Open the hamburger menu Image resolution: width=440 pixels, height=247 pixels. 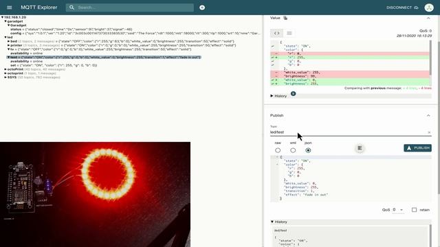[x=9, y=8]
